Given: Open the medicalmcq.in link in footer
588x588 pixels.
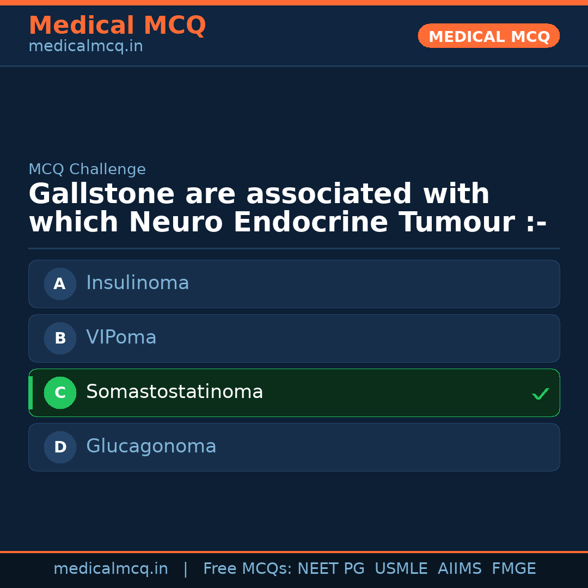Looking at the screenshot, I should (x=111, y=569).
